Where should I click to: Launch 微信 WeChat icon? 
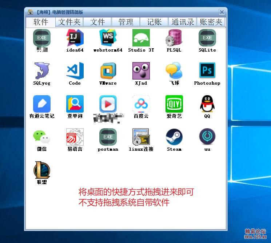pos(42,137)
